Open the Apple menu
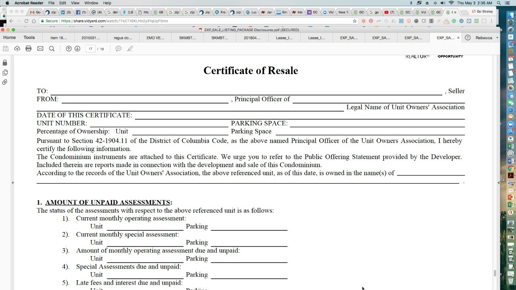516x290 pixels. pos(7,3)
